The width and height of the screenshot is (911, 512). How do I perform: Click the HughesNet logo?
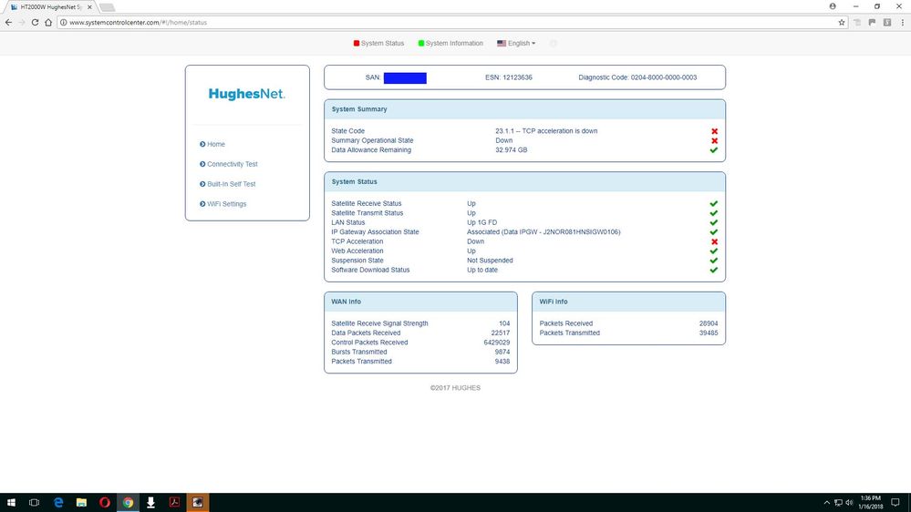246,94
